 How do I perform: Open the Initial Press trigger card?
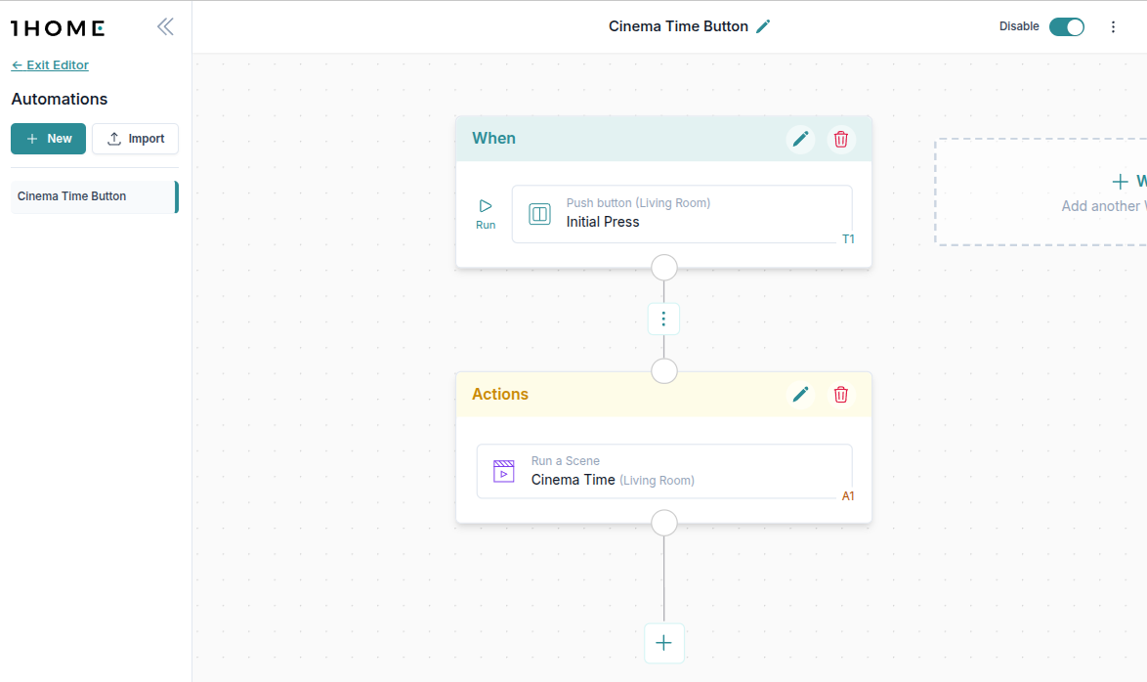coord(681,214)
